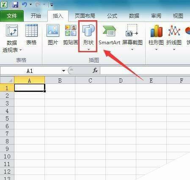This screenshot has height=180, width=190.
Task: Click the Select All corner button
Action: pos(7,80)
